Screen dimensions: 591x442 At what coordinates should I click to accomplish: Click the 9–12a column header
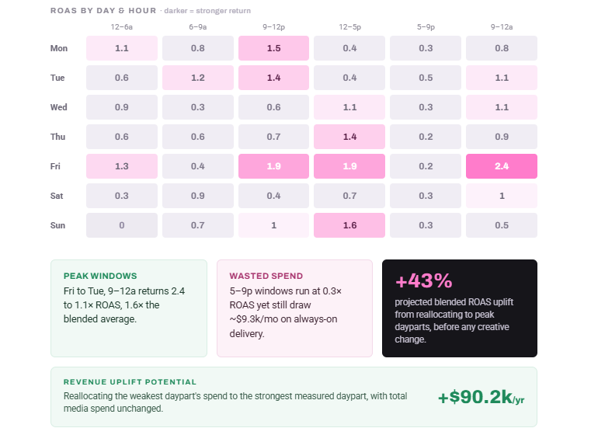tap(501, 27)
